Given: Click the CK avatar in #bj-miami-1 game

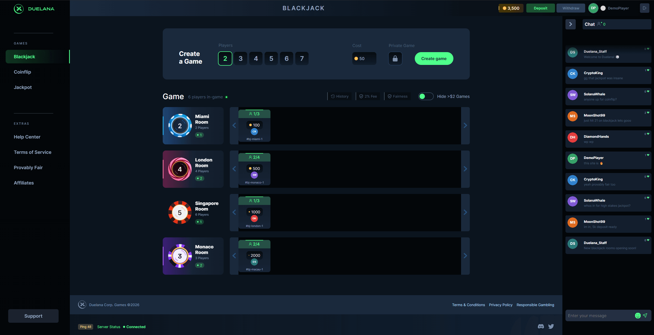Looking at the screenshot, I should click(254, 132).
